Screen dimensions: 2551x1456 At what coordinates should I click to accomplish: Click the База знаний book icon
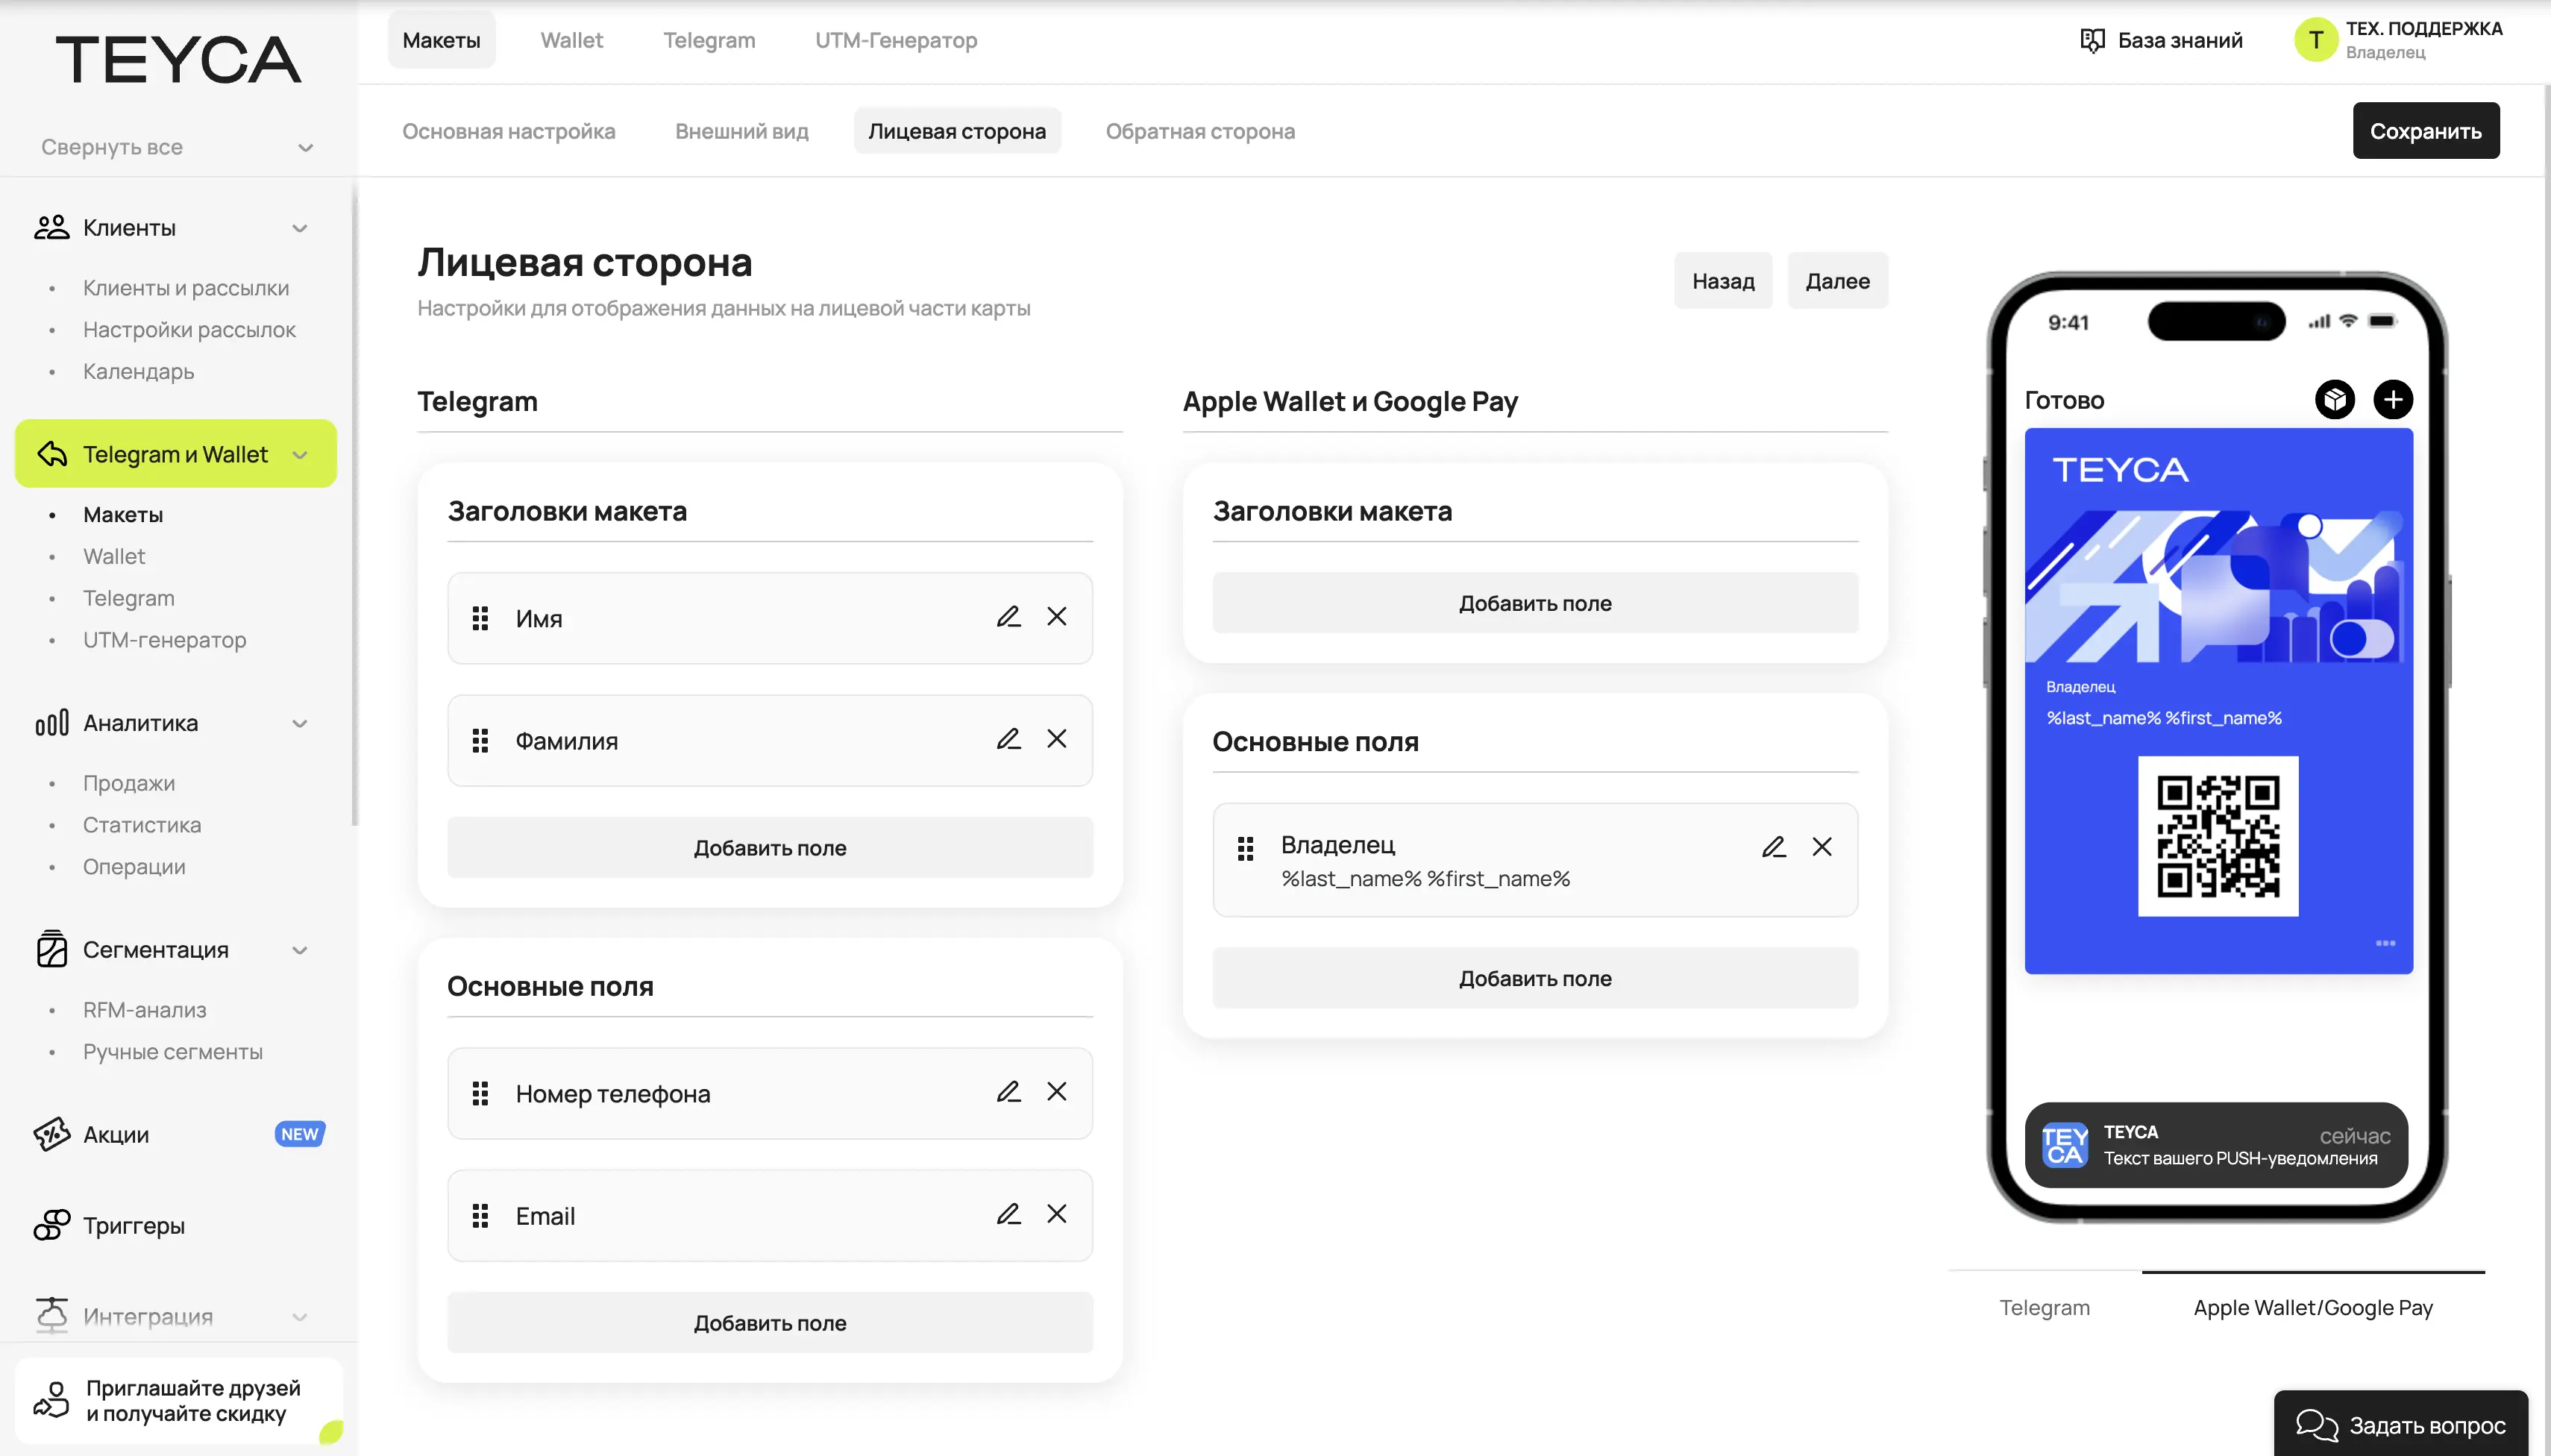2094,40
